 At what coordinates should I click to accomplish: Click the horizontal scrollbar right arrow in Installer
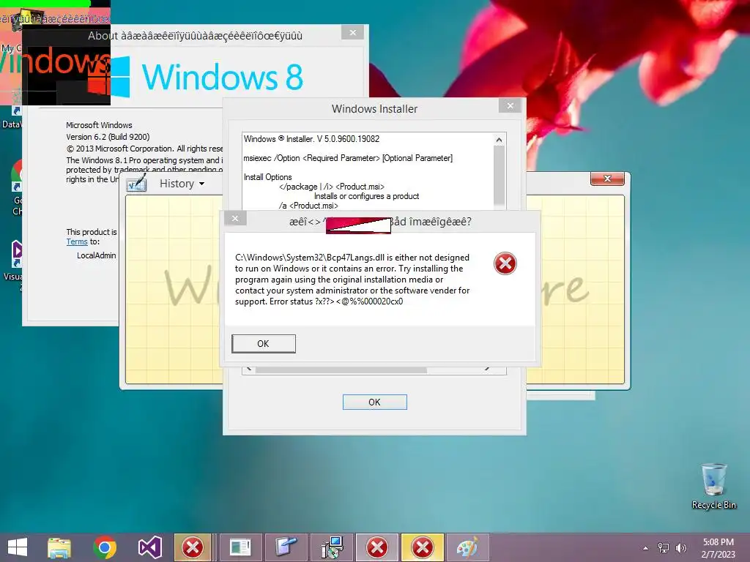[x=487, y=370]
